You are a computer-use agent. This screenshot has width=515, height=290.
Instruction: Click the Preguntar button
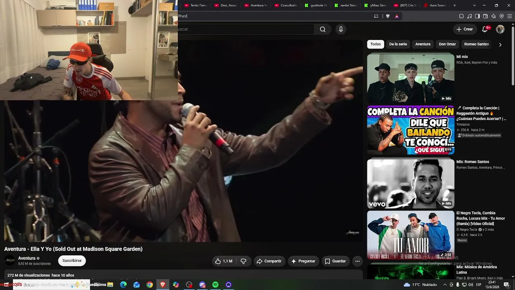click(303, 261)
